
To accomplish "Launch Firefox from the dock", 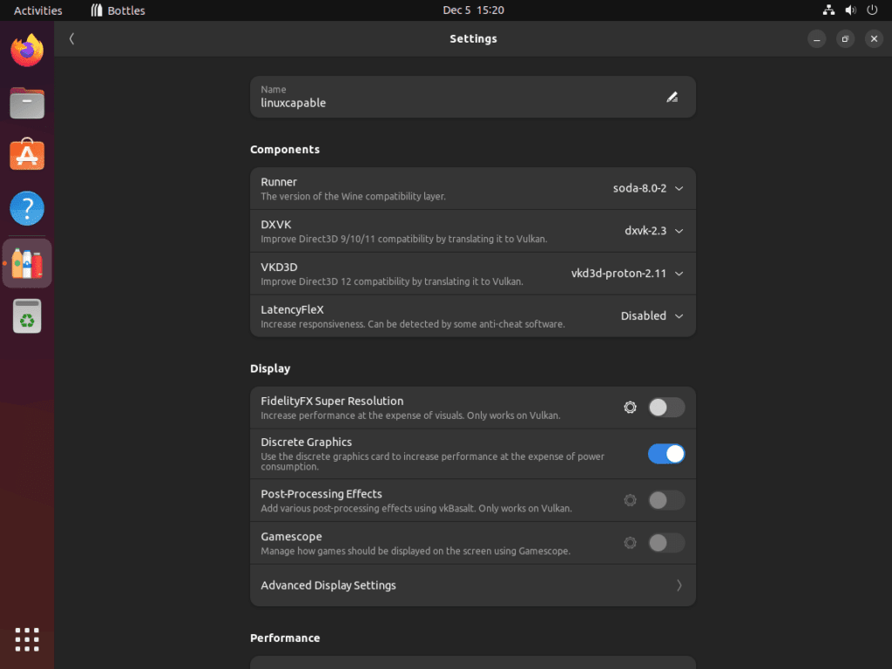I will tap(27, 50).
